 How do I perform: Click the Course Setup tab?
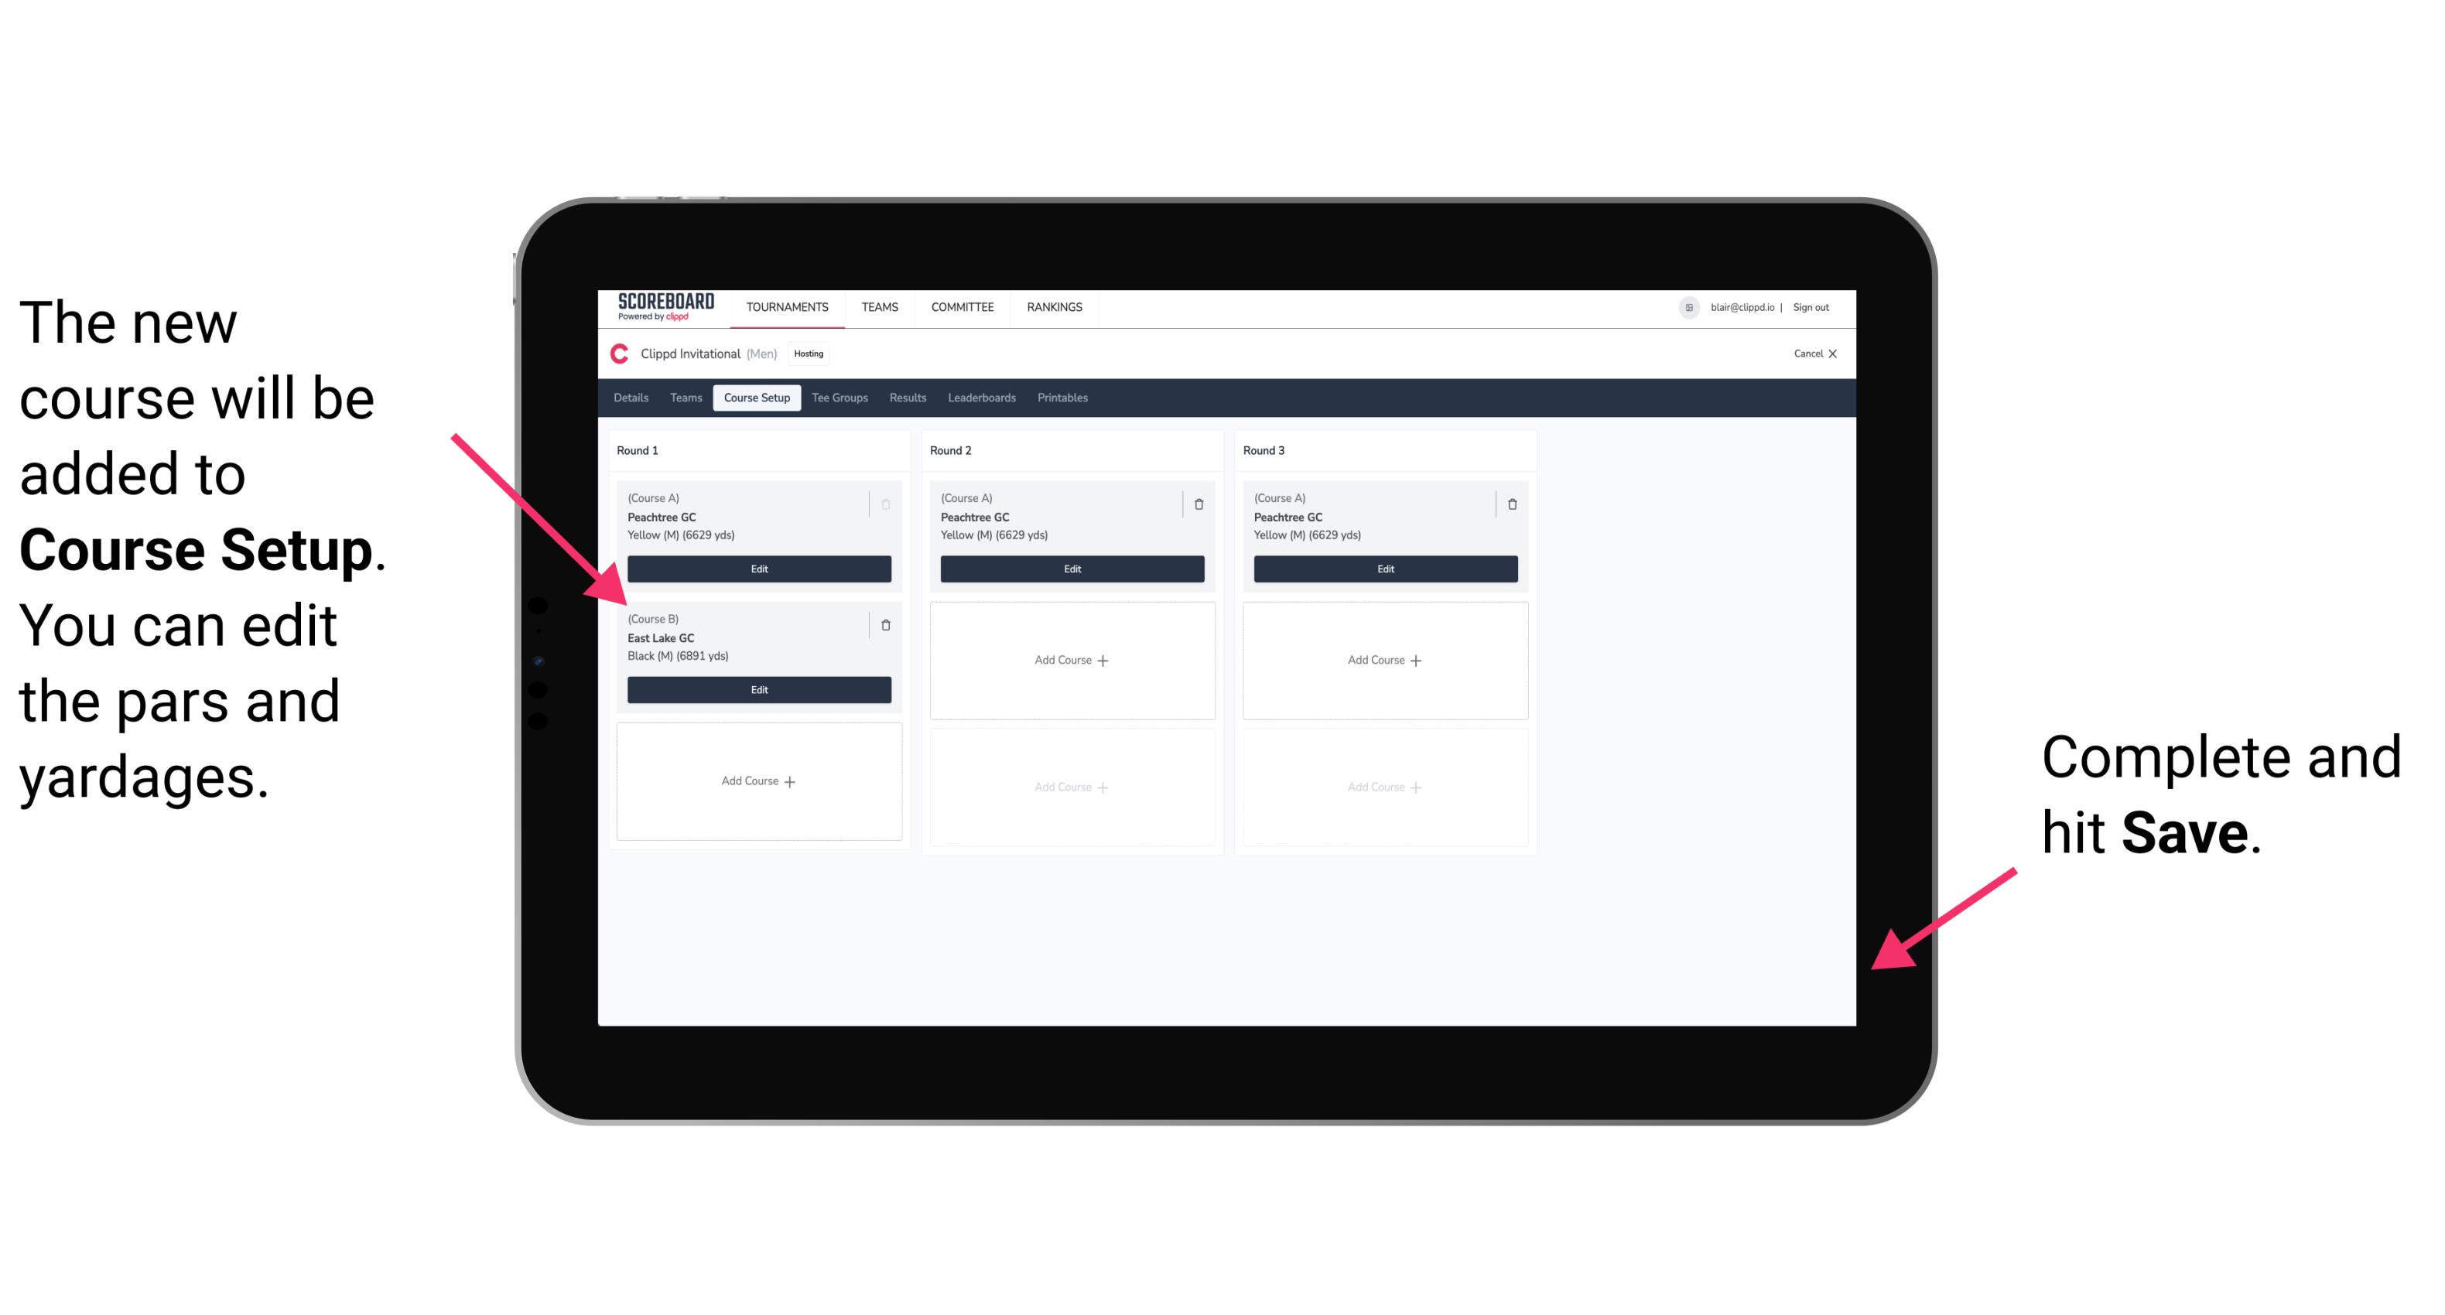[x=756, y=397]
